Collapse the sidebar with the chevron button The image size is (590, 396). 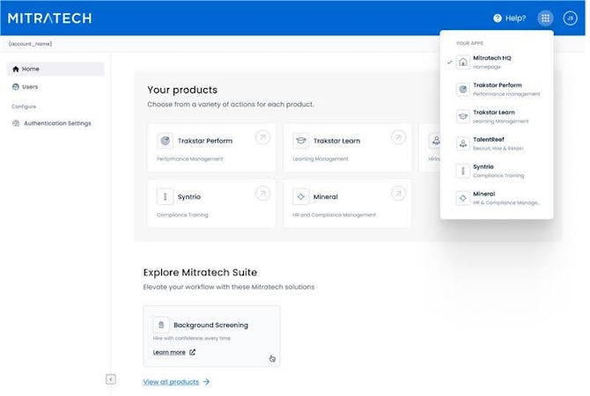click(x=111, y=379)
